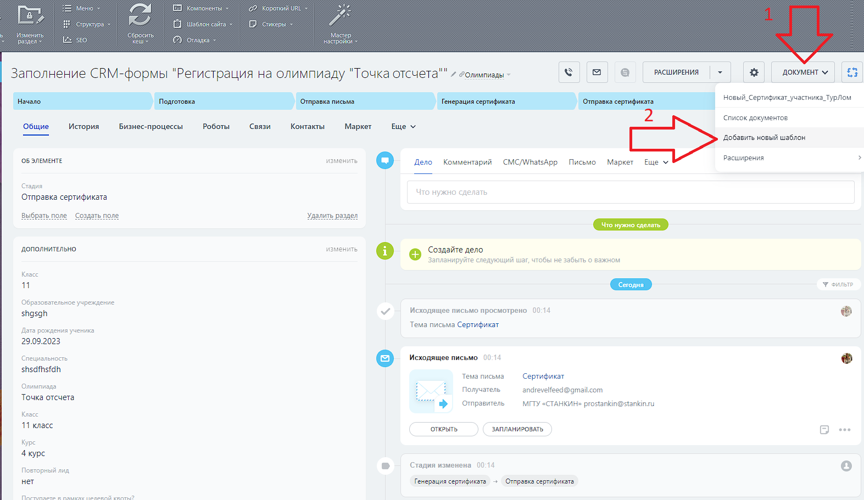Expand Расширения submenu item
Screen dimensions: 864x500
[x=789, y=158]
